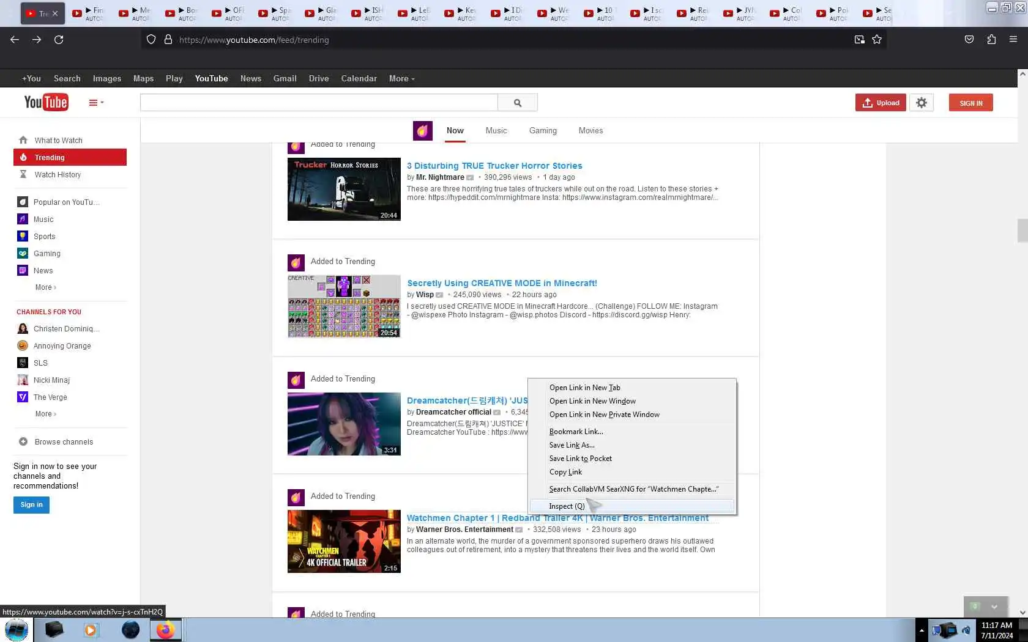Click Gmail in the Google bar
1028x642 pixels.
285,78
